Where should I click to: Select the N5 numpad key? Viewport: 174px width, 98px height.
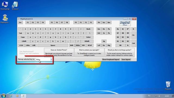[x=123, y=37]
